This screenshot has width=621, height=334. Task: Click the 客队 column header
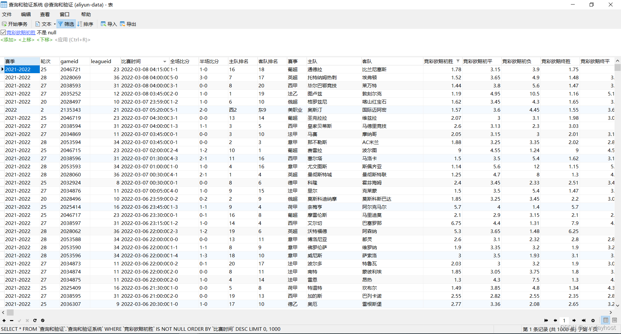[x=392, y=61]
